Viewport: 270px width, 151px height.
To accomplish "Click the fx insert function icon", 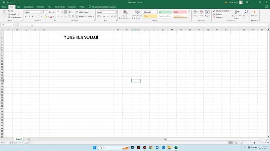I will 32,25.
